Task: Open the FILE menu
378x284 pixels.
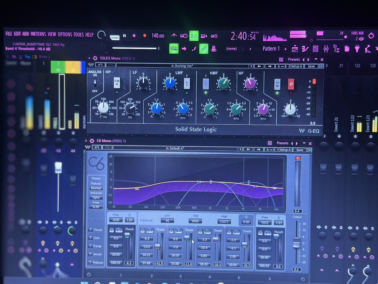Action: (x=9, y=34)
